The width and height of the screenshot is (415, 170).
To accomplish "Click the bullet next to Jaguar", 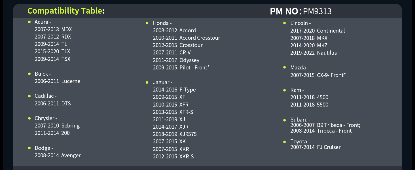I will pos(147,82).
